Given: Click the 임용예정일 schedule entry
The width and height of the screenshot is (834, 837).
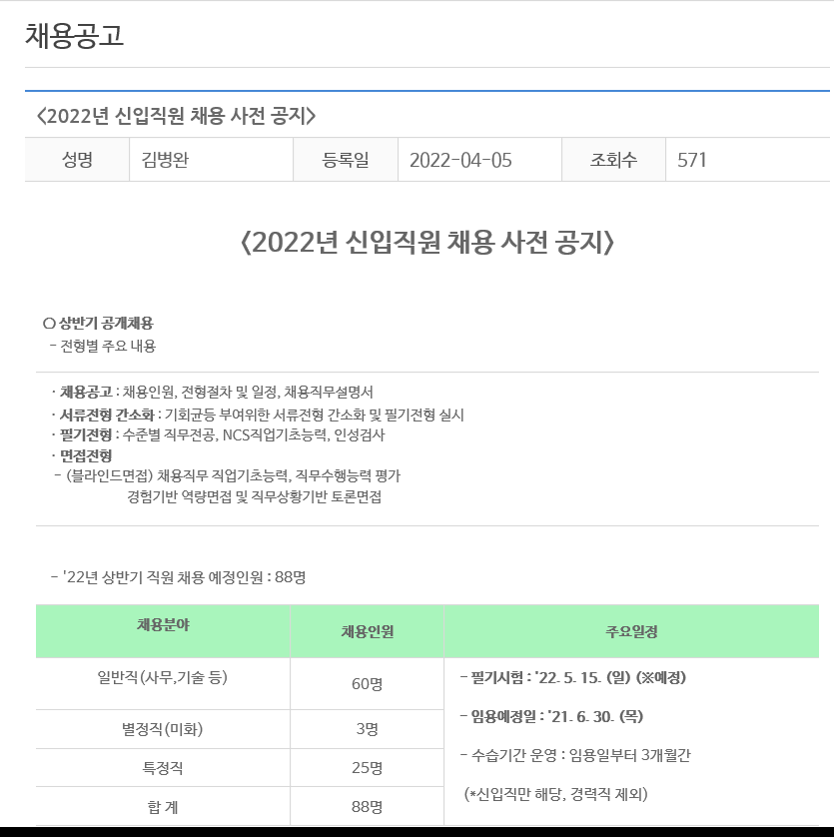Looking at the screenshot, I should (x=550, y=716).
